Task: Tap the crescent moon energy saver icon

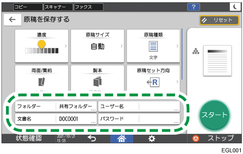Action: pos(235,6)
